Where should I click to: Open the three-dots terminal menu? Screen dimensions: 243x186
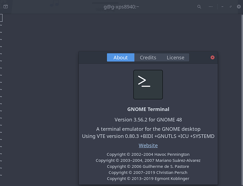tap(211, 7)
